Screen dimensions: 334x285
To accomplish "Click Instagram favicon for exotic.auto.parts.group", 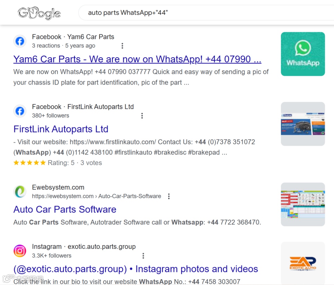I will tap(20, 251).
